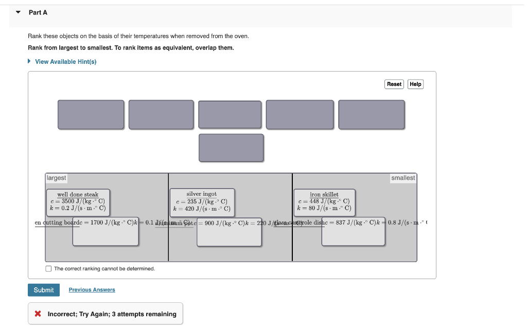The height and width of the screenshot is (328, 527).
Task: Open Previous Answers
Action: [92, 289]
